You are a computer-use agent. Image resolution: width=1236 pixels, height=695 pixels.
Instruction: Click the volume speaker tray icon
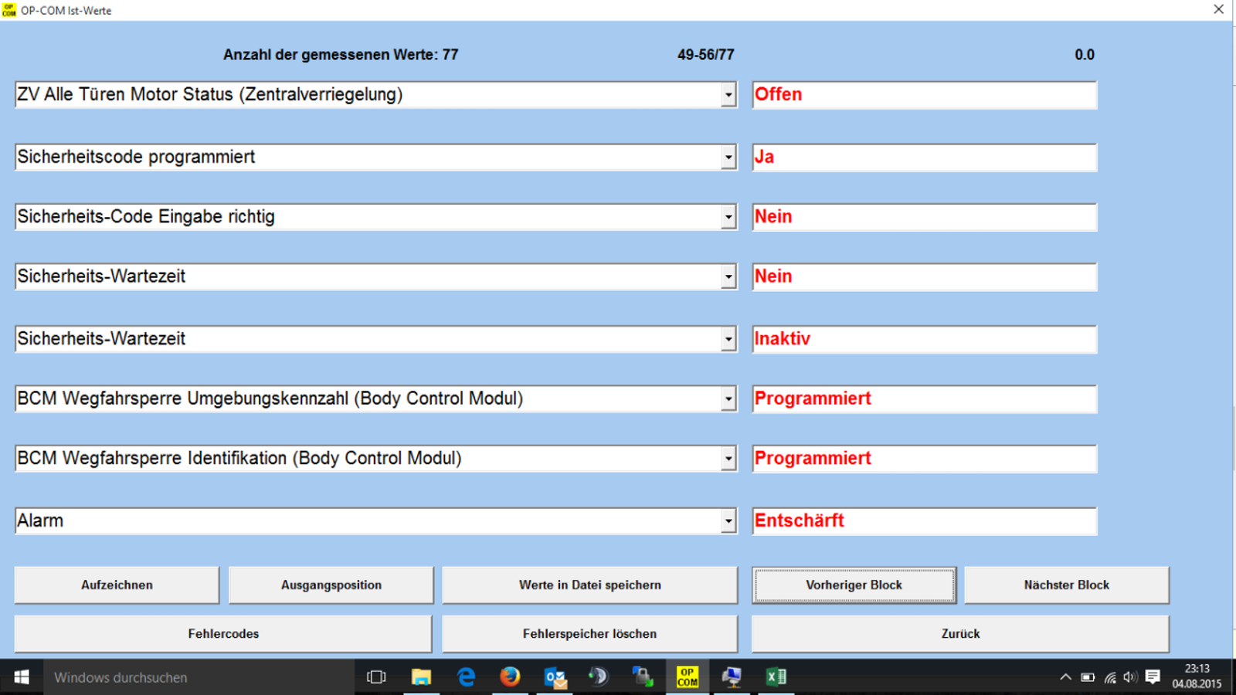coord(1130,677)
